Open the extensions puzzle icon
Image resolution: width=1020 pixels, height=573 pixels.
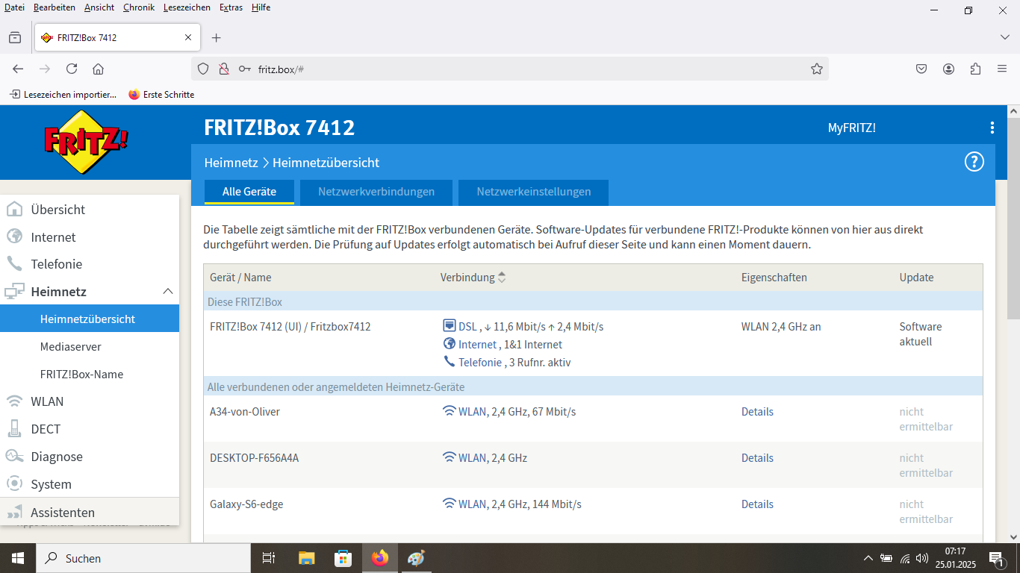click(x=975, y=69)
